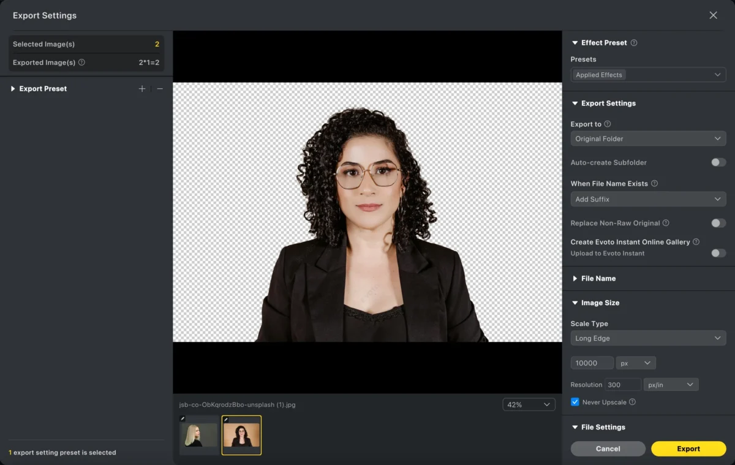The image size is (735, 465).
Task: Click the plus icon to add export preset
Action: (142, 89)
